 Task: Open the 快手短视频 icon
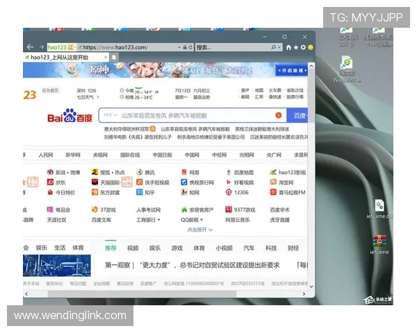(x=140, y=182)
